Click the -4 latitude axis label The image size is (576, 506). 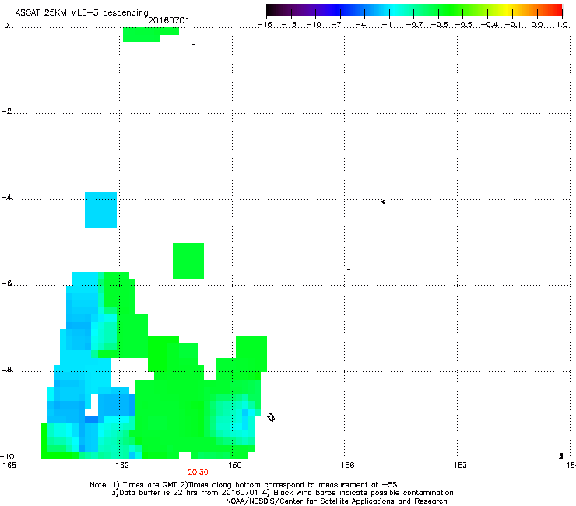point(6,197)
